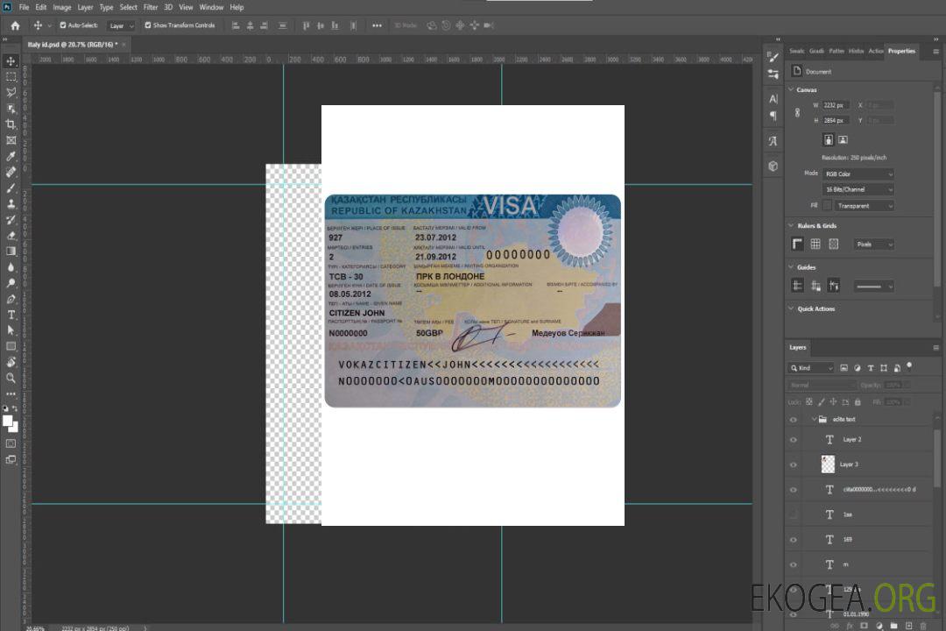Select the Brush tool
This screenshot has width=946, height=631.
(x=11, y=188)
